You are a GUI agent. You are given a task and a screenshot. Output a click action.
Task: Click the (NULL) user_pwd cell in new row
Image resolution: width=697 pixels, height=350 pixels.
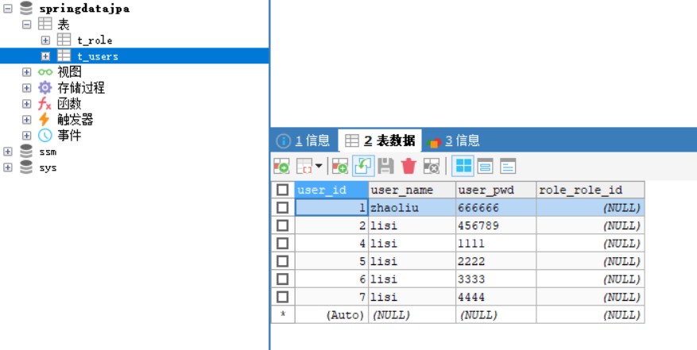pyautogui.click(x=496, y=314)
